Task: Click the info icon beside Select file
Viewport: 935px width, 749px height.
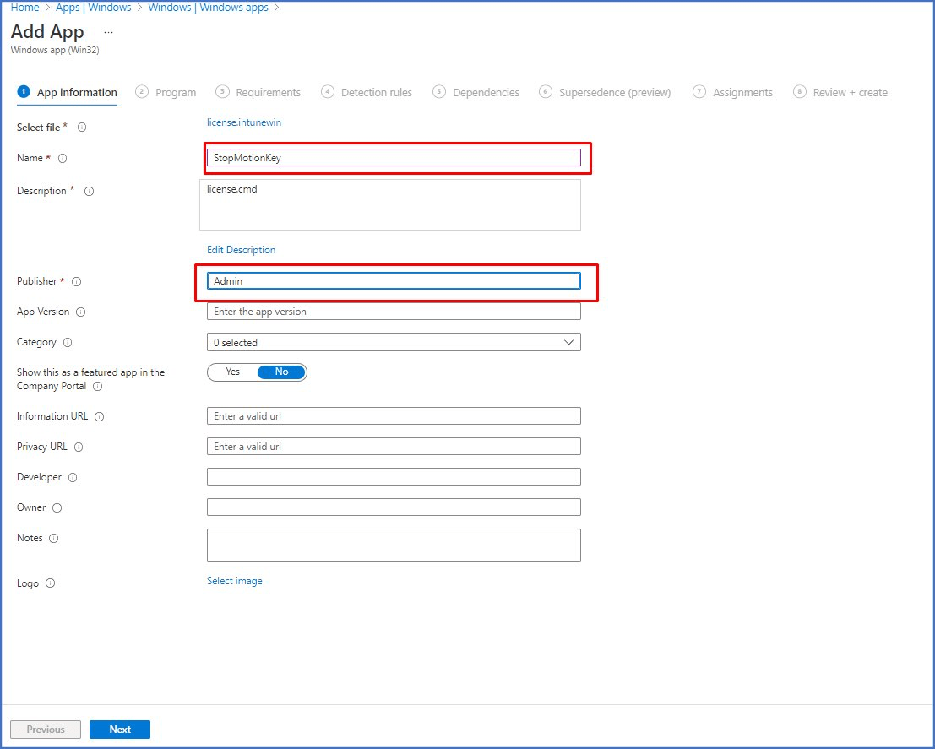Action: tap(82, 128)
